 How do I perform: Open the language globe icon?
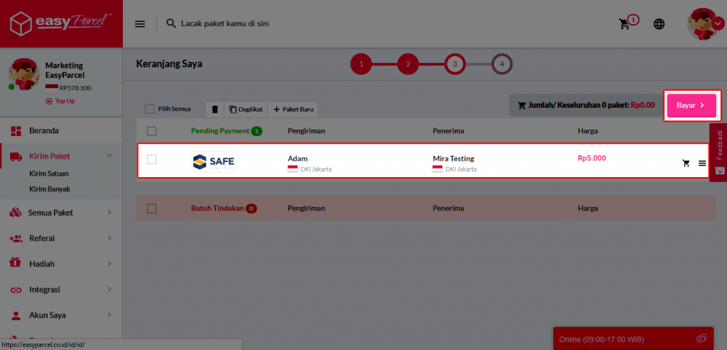(x=660, y=24)
